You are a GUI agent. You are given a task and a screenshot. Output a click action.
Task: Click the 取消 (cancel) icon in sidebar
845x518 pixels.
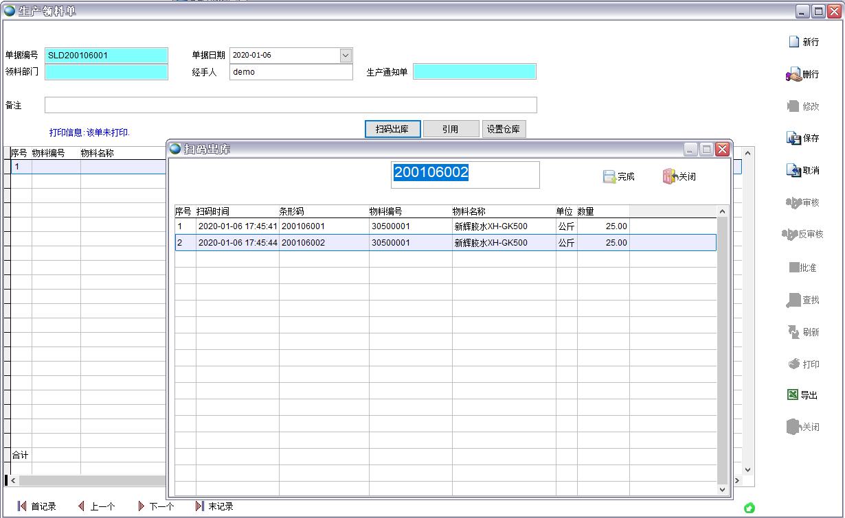click(x=793, y=171)
